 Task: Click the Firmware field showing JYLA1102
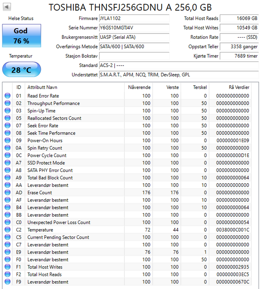pos(134,19)
